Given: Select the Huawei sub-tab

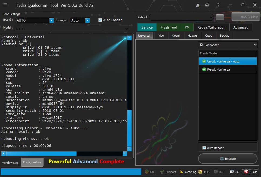Looking at the screenshot, I should [193, 36].
